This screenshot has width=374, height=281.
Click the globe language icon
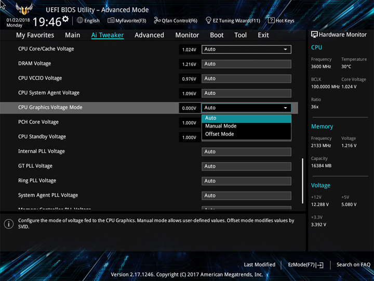click(x=80, y=20)
